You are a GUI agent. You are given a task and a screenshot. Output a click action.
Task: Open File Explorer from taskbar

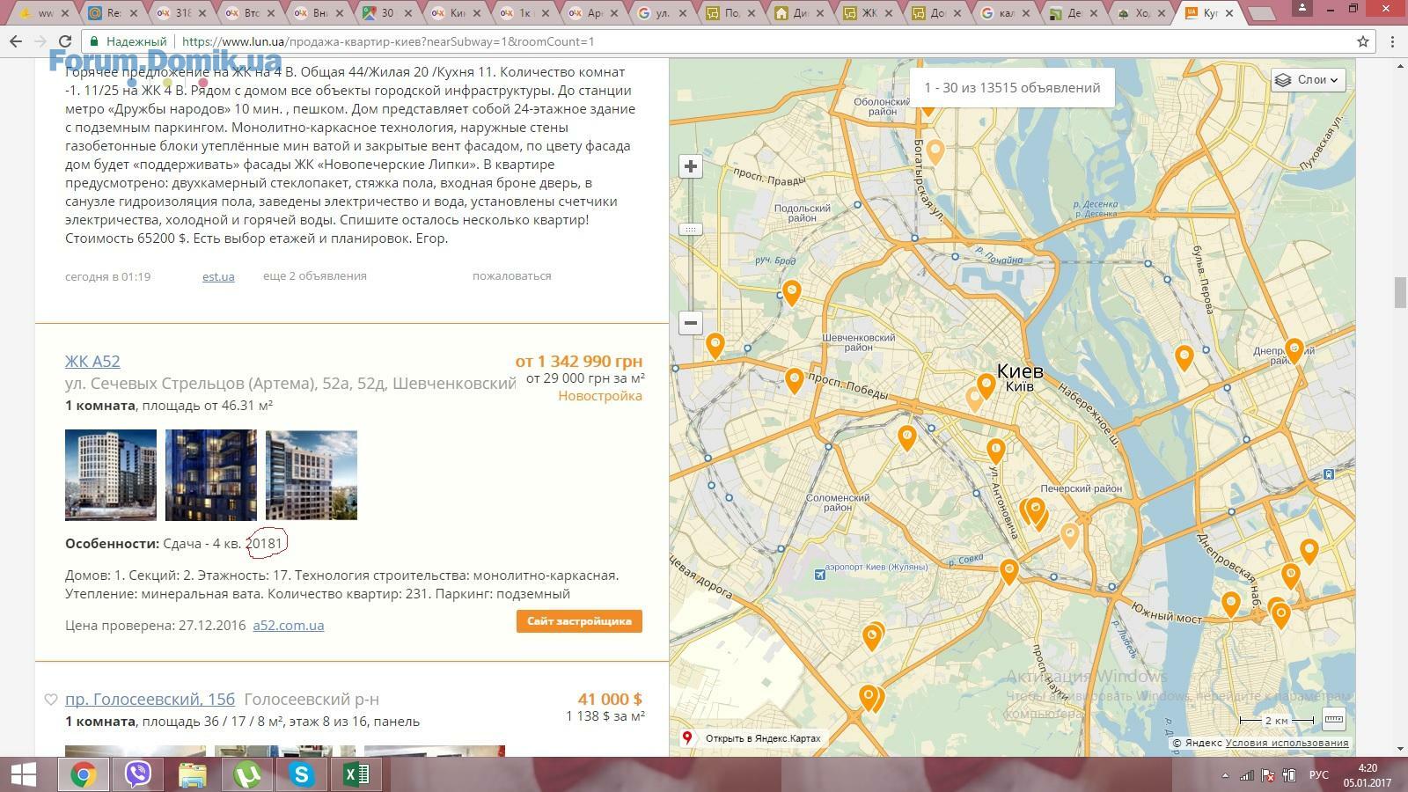tap(192, 775)
